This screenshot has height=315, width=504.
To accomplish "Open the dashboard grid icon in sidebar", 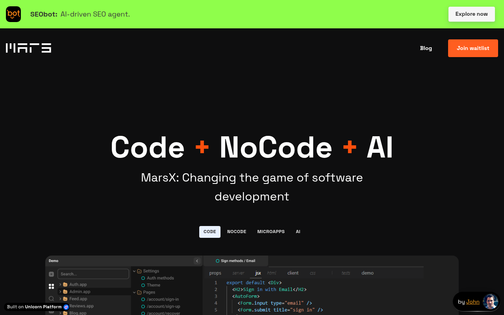I will 51,286.
